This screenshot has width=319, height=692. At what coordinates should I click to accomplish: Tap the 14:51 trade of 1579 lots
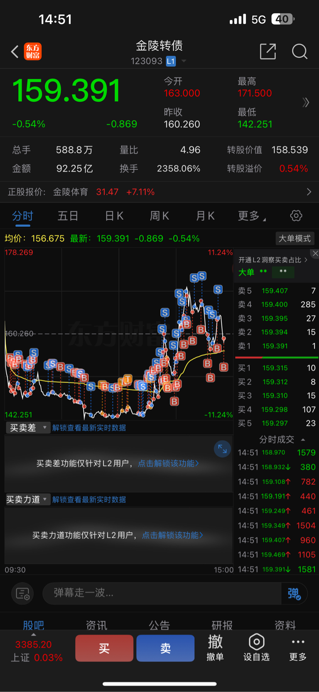pyautogui.click(x=277, y=453)
